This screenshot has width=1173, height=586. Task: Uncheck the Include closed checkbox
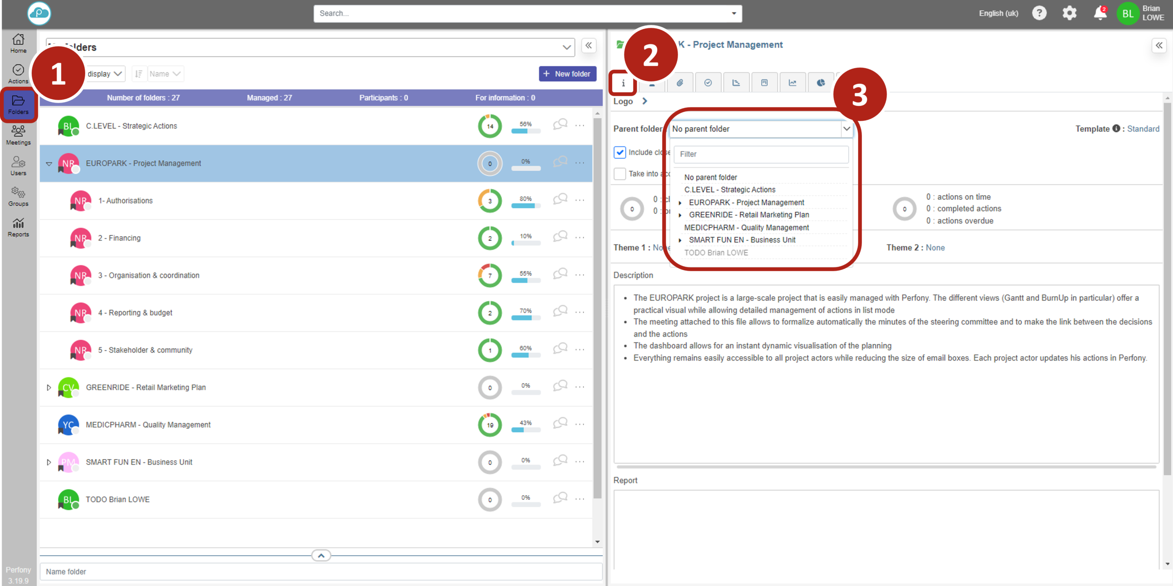[x=619, y=153]
